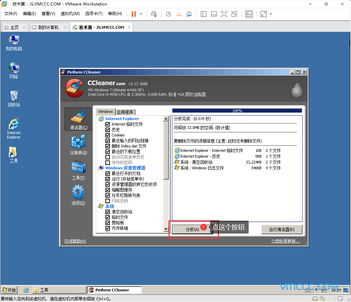Click the send Ctrl+Alt+Del toolbar icon
351x302 pixels.
pos(154,14)
